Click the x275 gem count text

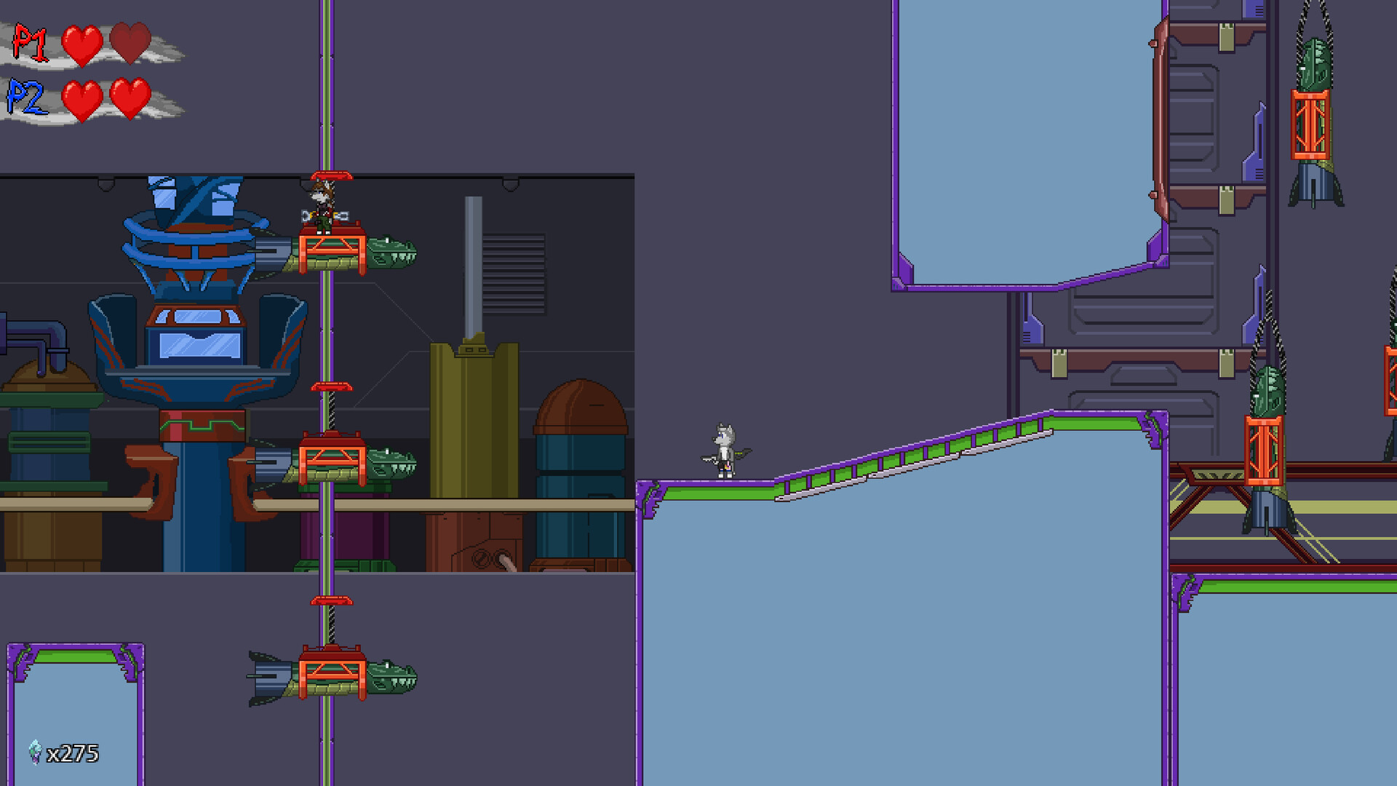pyautogui.click(x=73, y=753)
